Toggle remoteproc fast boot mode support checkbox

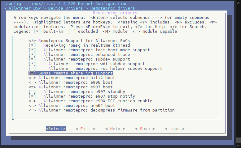point(32,50)
